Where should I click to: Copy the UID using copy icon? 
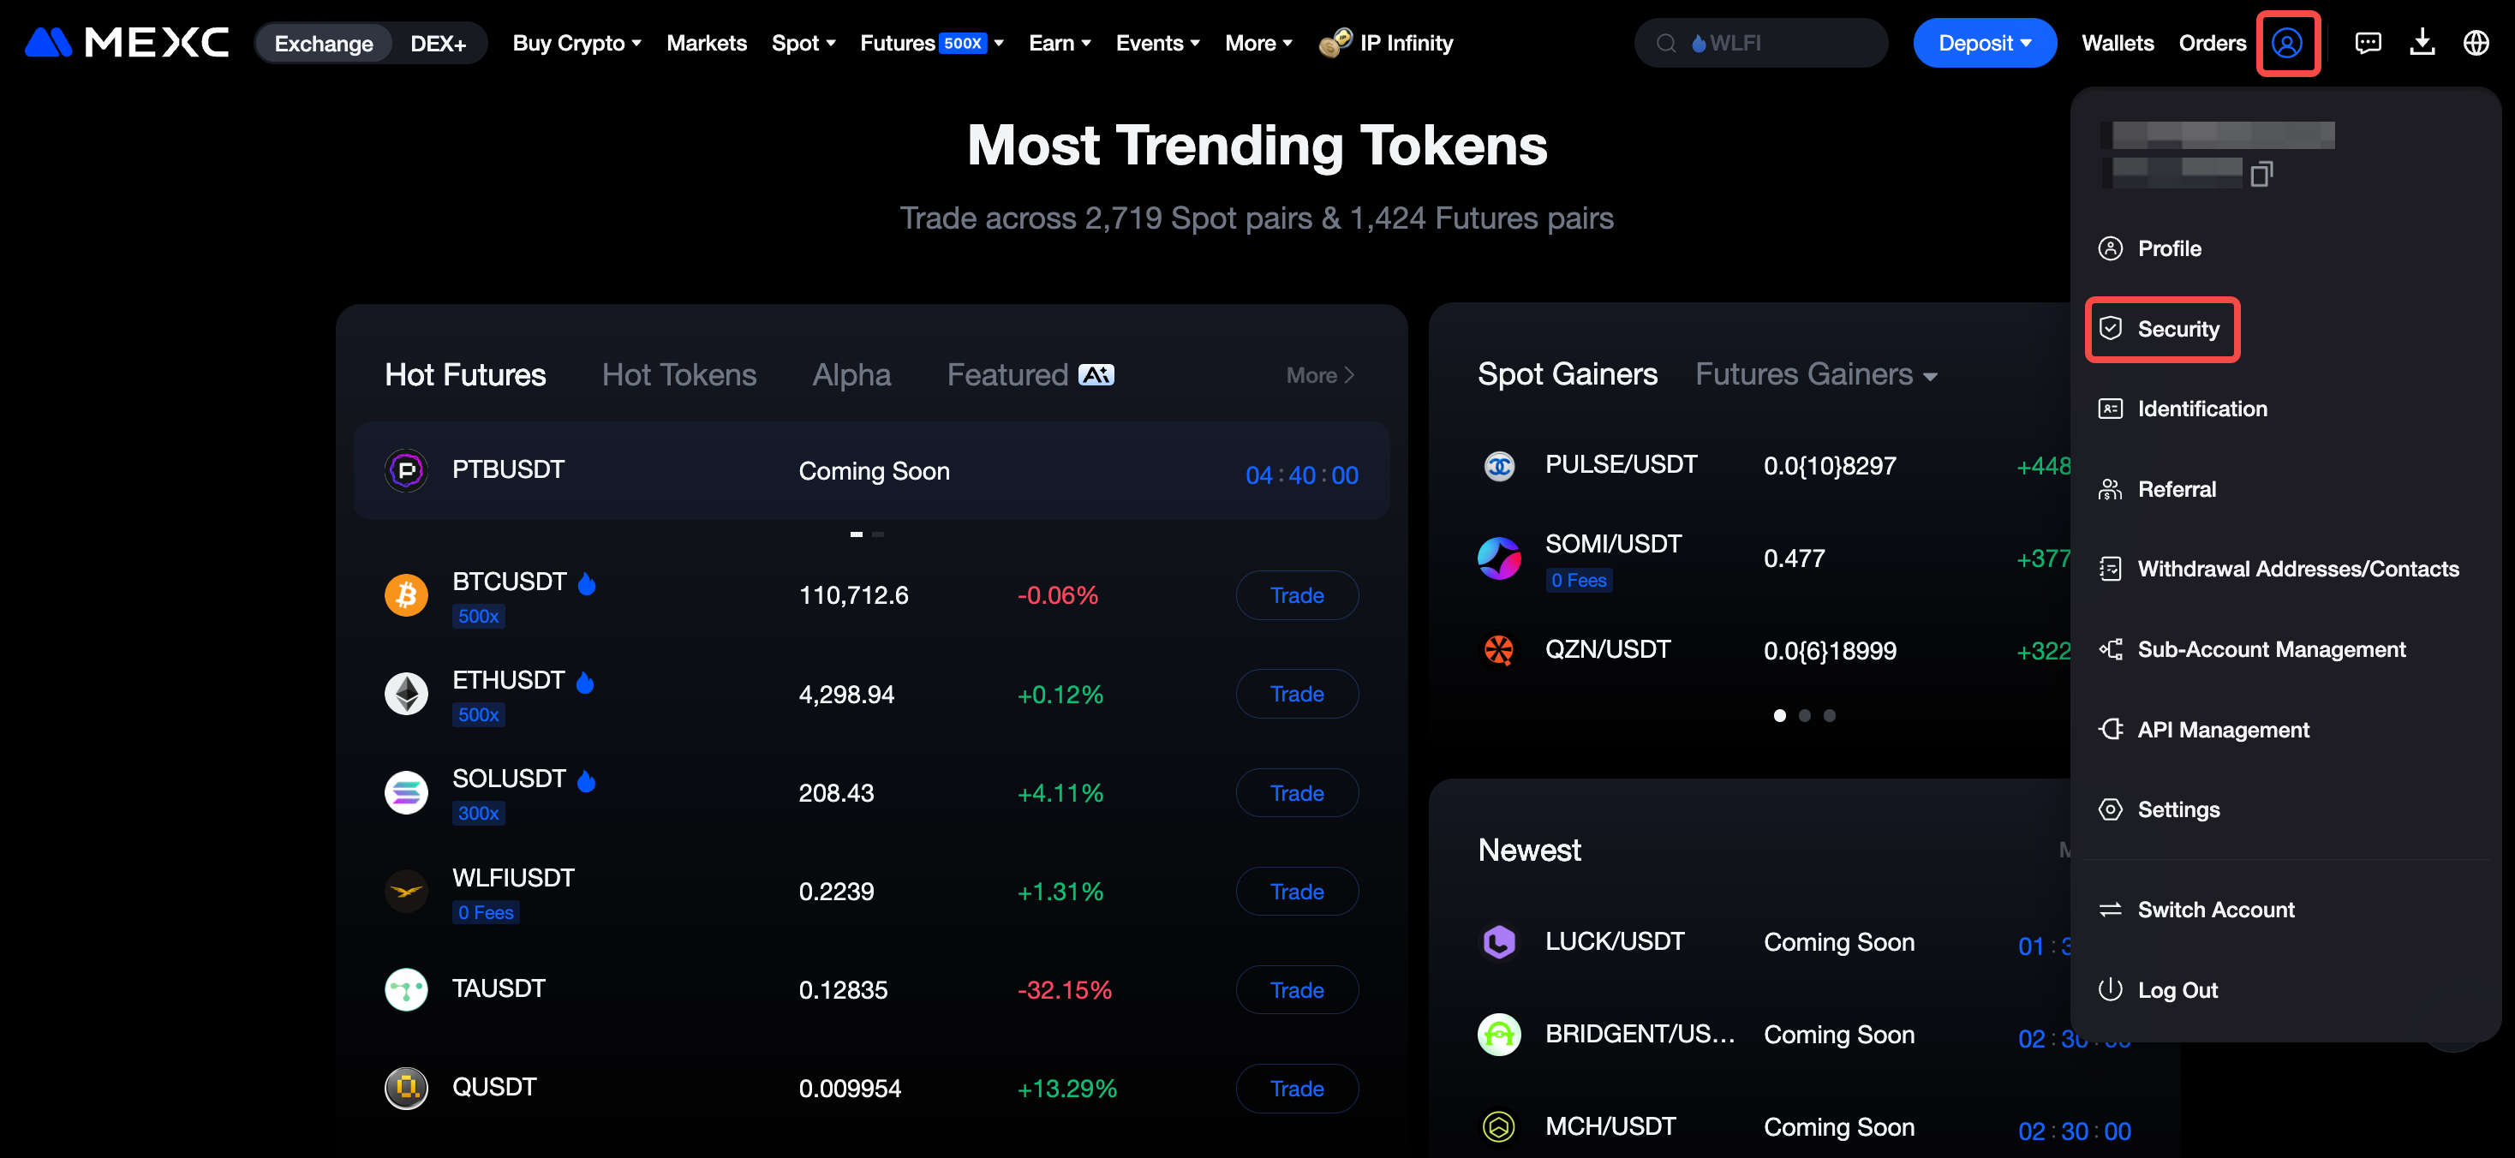pyautogui.click(x=2261, y=174)
